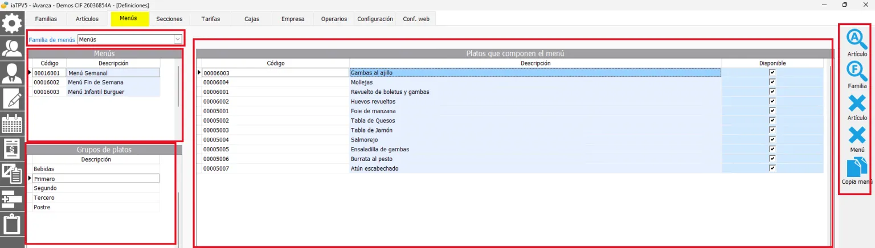Select Tercero dish group
This screenshot has width=875, height=248.
click(x=96, y=197)
